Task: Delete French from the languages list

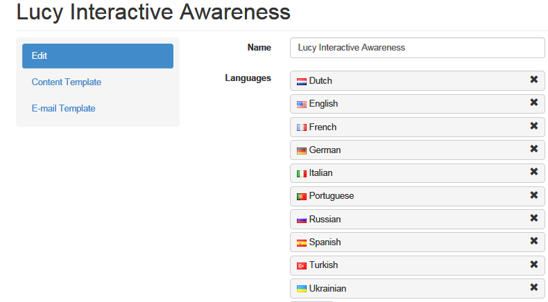Action: click(533, 125)
